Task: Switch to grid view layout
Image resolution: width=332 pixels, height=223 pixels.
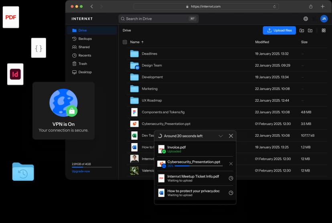Action: click(324, 31)
